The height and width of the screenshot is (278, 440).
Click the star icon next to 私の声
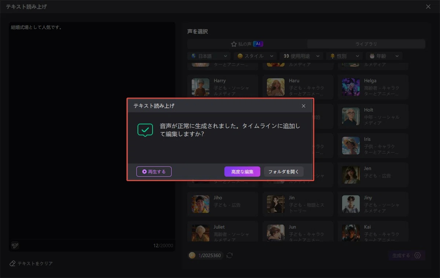[x=234, y=44]
